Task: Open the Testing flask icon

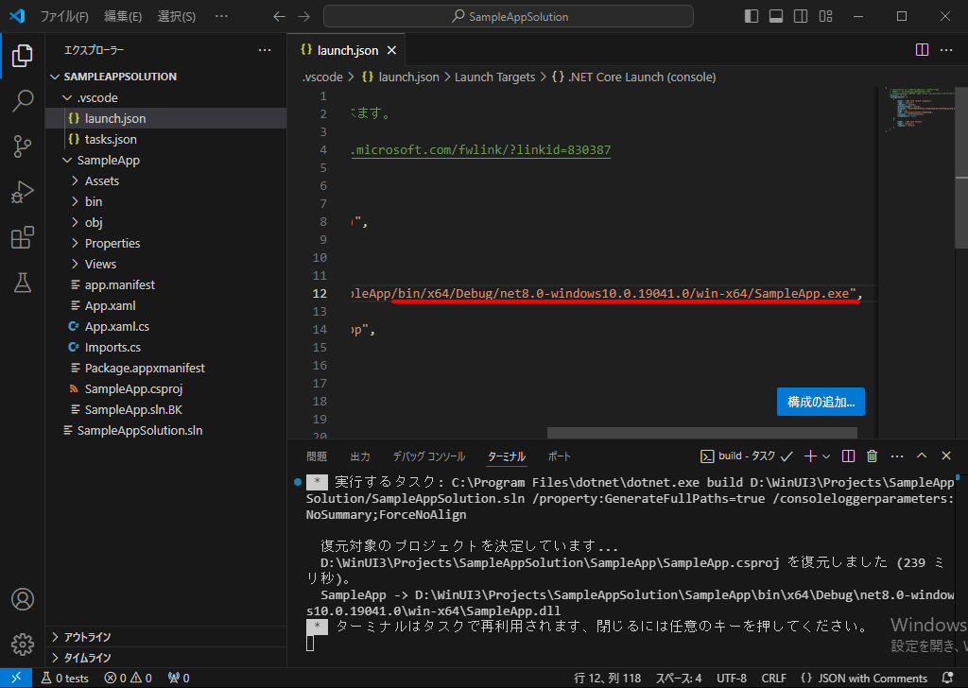Action: click(x=23, y=283)
